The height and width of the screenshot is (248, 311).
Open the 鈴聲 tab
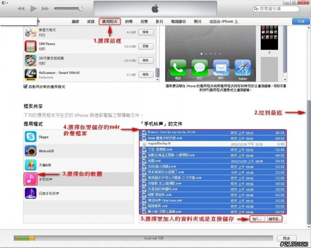pos(129,21)
